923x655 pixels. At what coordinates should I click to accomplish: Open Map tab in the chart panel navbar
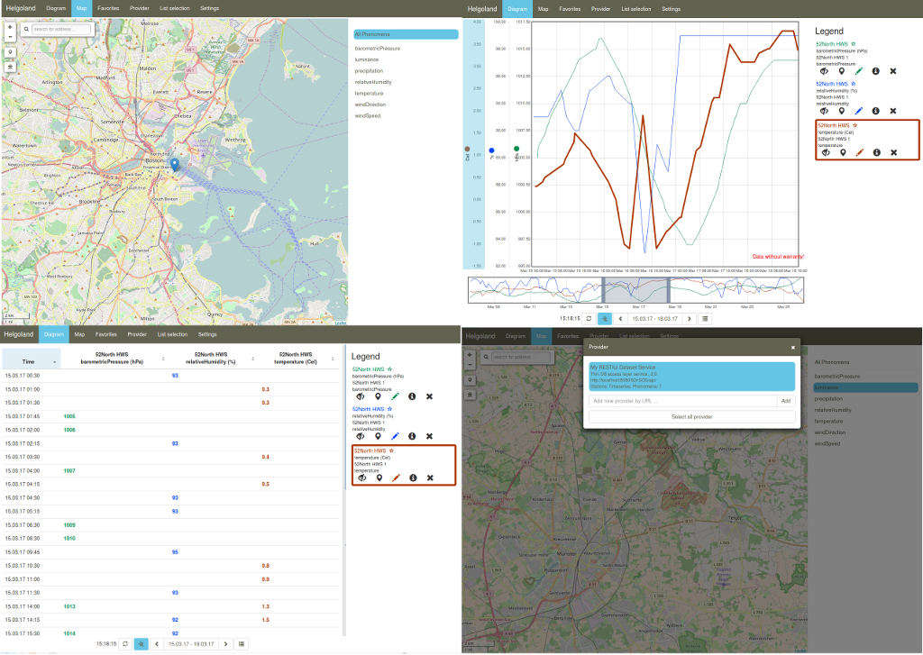click(543, 9)
